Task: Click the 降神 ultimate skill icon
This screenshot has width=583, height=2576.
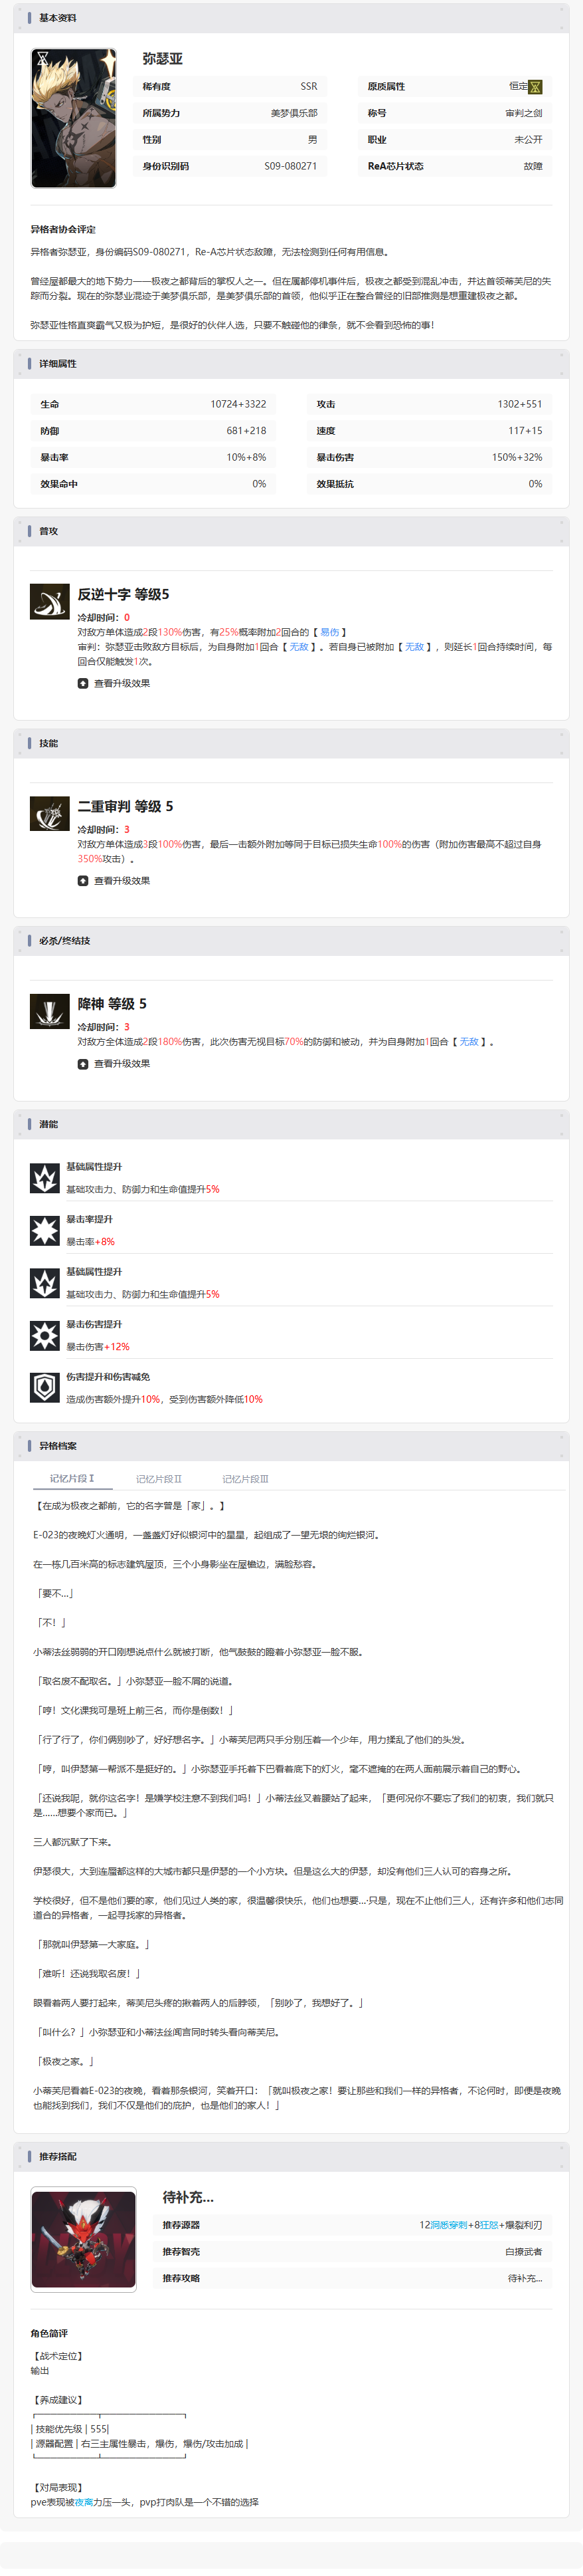Action: tap(50, 1011)
